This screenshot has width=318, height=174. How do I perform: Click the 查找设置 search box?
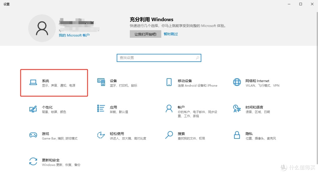pyautogui.click(x=153, y=58)
